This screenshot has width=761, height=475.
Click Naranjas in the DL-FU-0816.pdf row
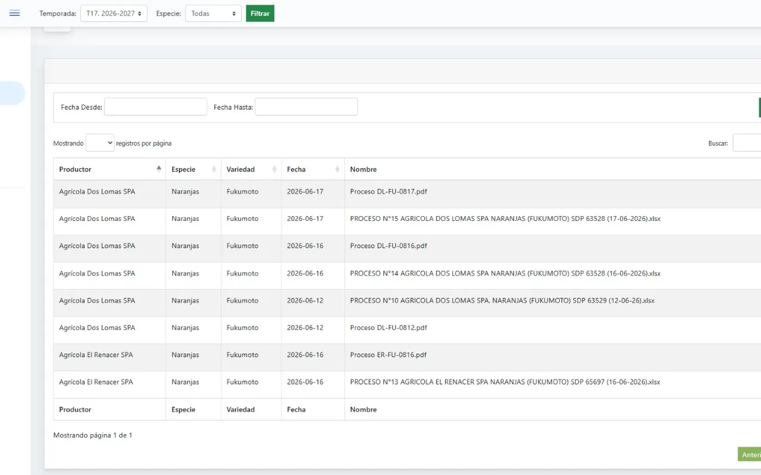coord(185,246)
